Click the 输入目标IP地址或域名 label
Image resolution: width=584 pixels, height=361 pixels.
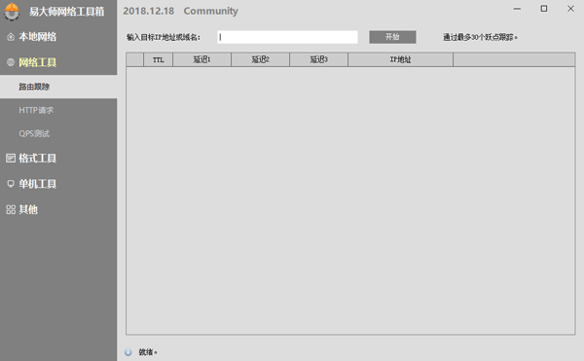click(164, 37)
